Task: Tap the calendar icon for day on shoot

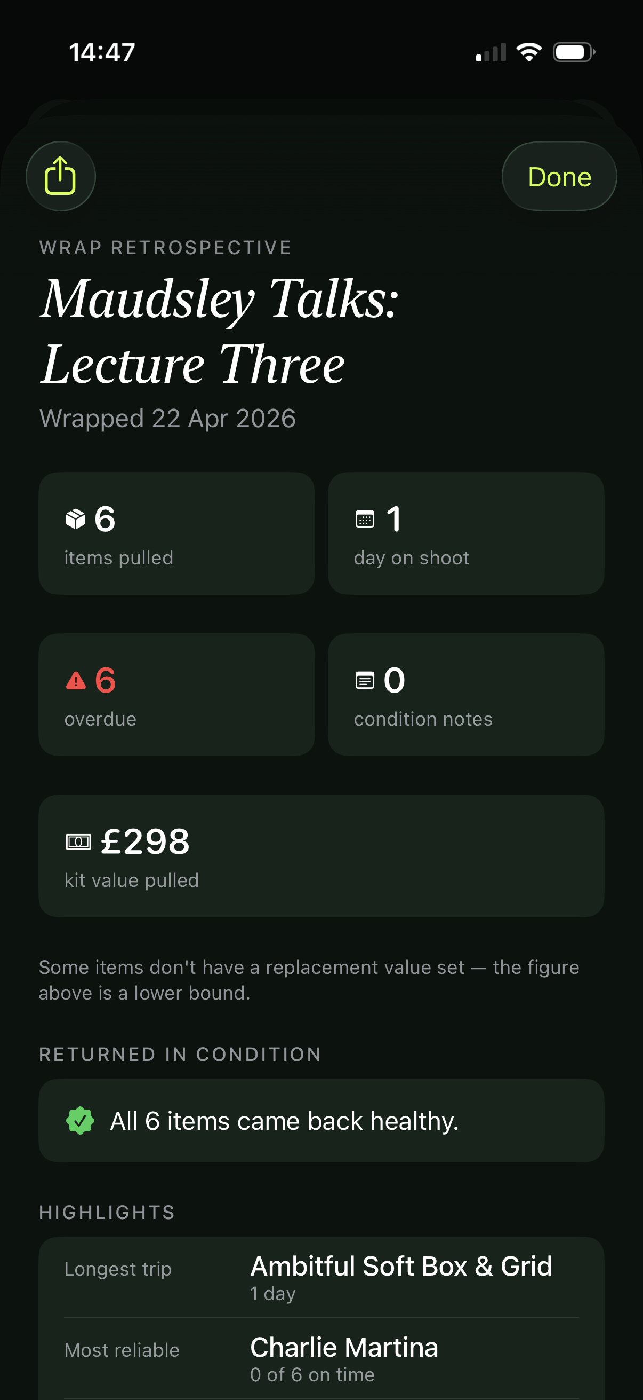Action: tap(365, 519)
